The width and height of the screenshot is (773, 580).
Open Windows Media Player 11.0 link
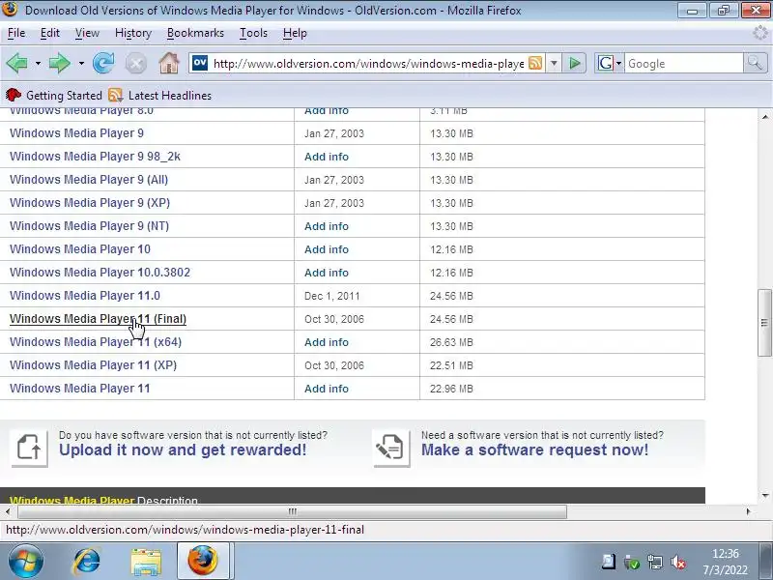[85, 296]
